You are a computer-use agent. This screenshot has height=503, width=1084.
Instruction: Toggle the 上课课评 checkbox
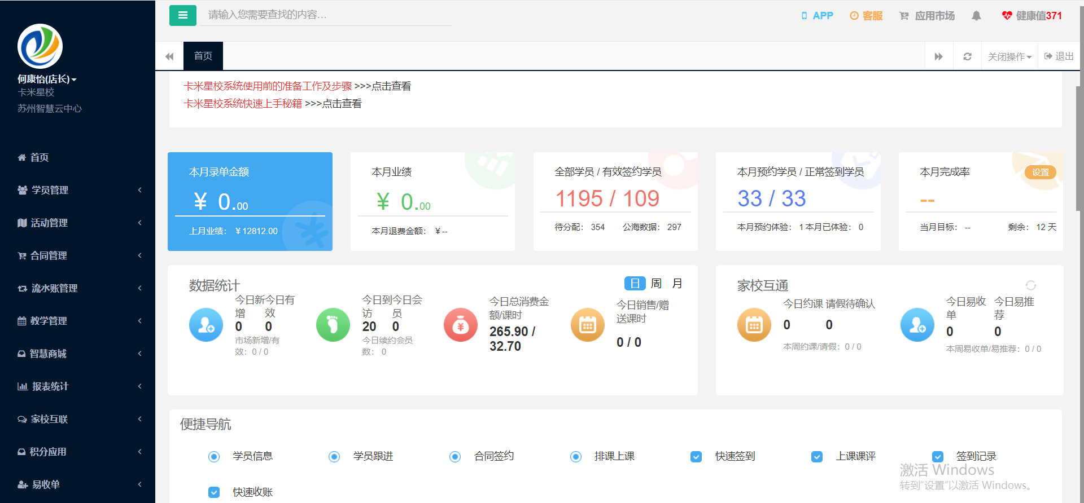(x=817, y=457)
